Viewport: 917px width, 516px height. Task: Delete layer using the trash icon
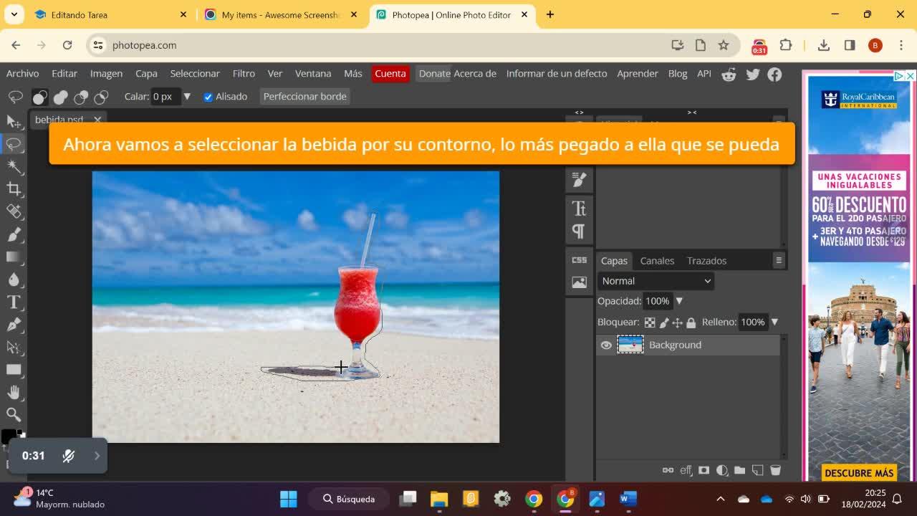pyautogui.click(x=775, y=470)
